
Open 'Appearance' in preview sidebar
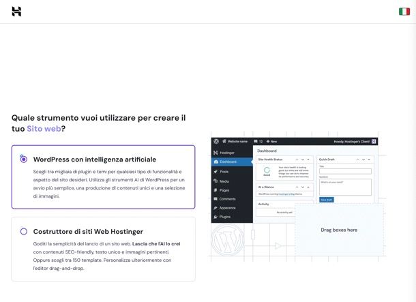point(224,208)
